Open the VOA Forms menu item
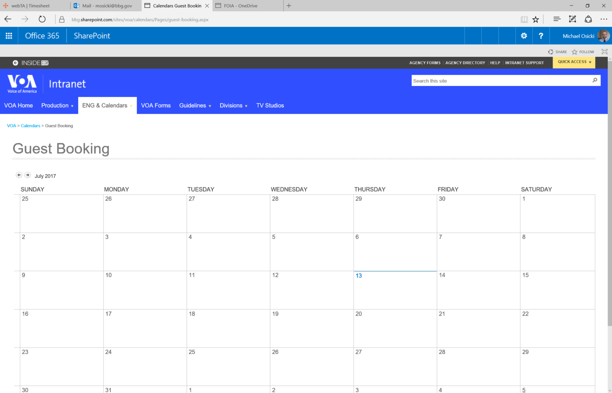612x393 pixels. pyautogui.click(x=156, y=105)
